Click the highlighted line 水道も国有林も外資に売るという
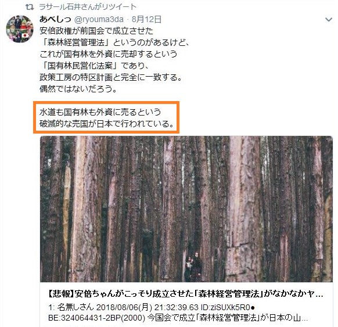 100,112
